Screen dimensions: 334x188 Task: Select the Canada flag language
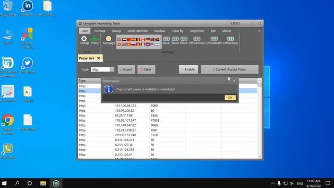[x=143, y=40]
